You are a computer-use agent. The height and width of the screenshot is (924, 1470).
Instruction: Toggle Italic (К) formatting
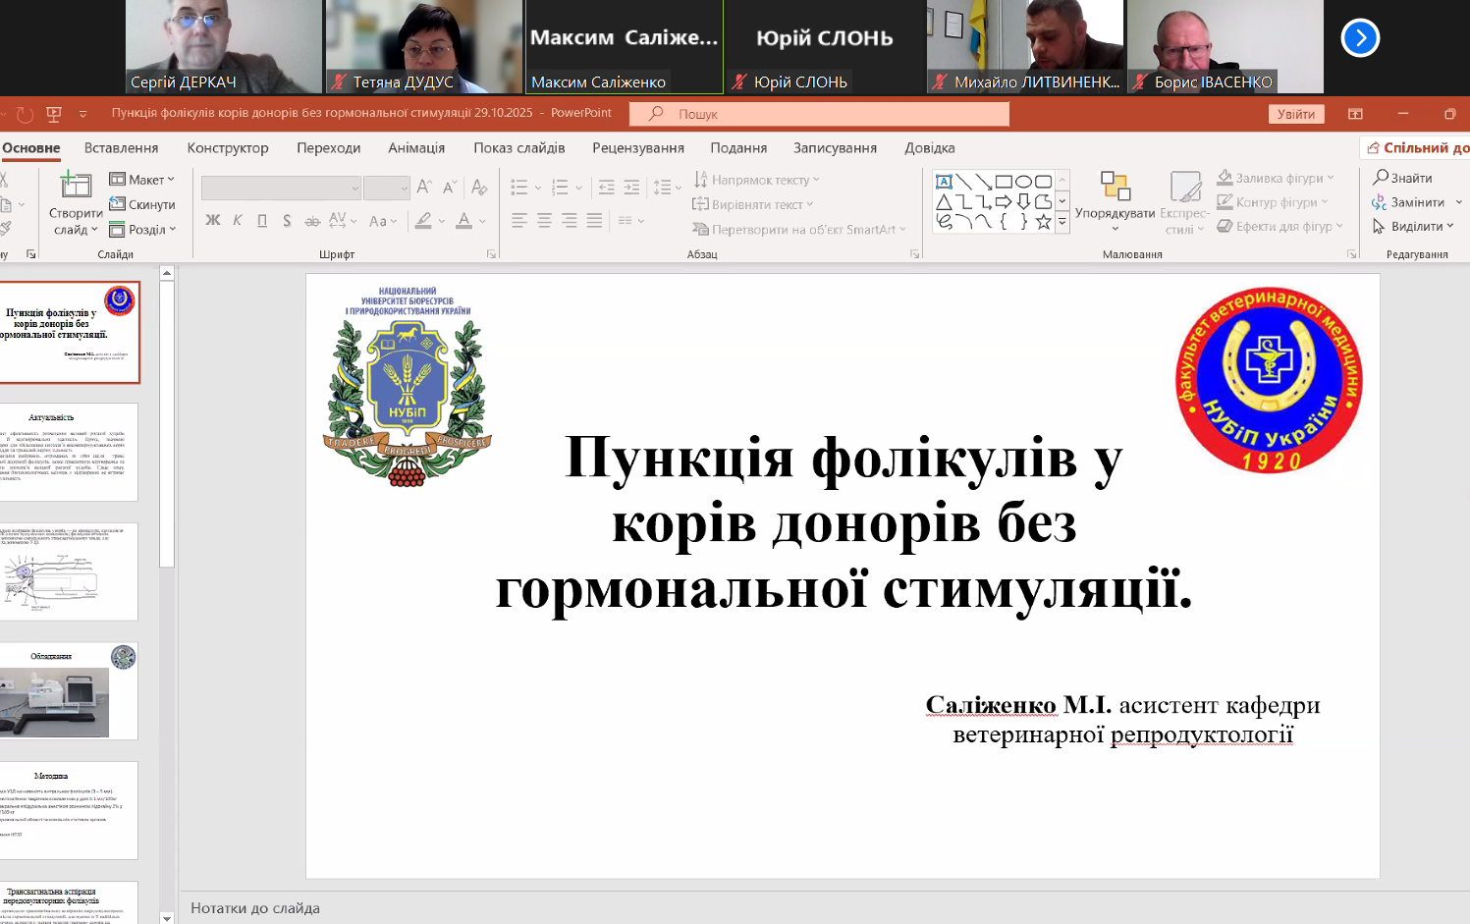[238, 221]
